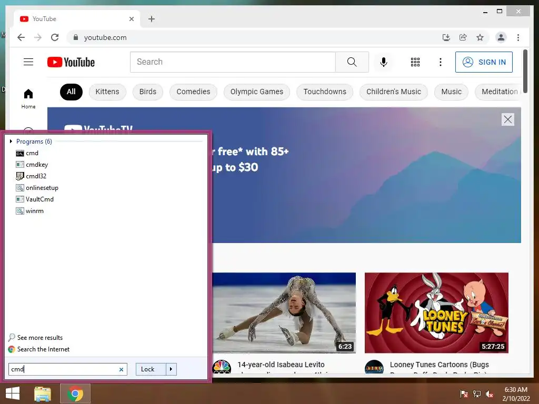Open network icon in system tray
This screenshot has height=404, width=539.
[477, 394]
